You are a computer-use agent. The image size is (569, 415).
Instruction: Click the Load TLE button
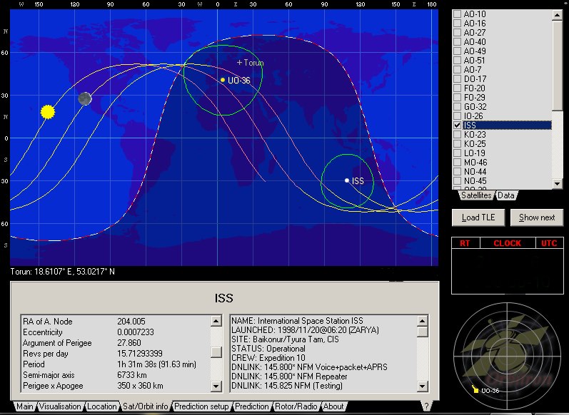coord(478,217)
